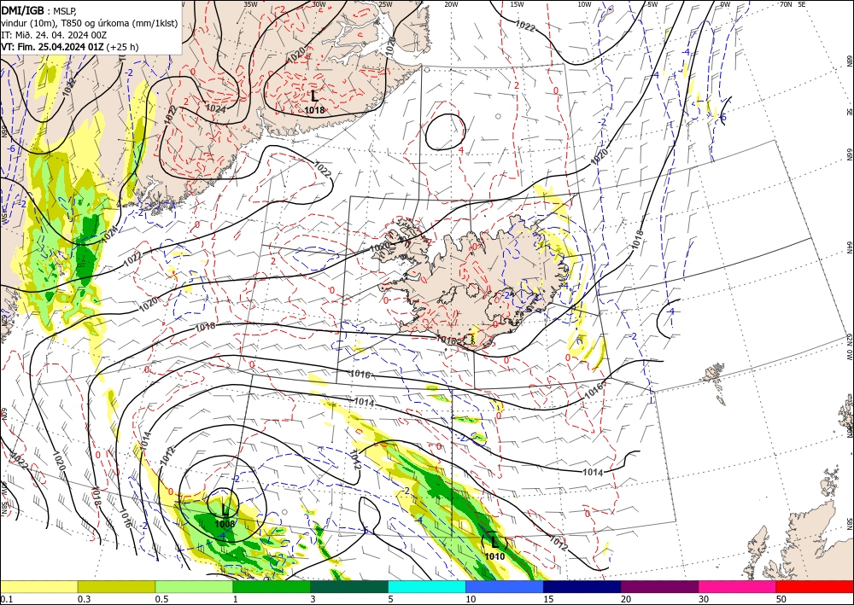
Task: Click the '1008' pressure value label
Action: click(x=225, y=524)
